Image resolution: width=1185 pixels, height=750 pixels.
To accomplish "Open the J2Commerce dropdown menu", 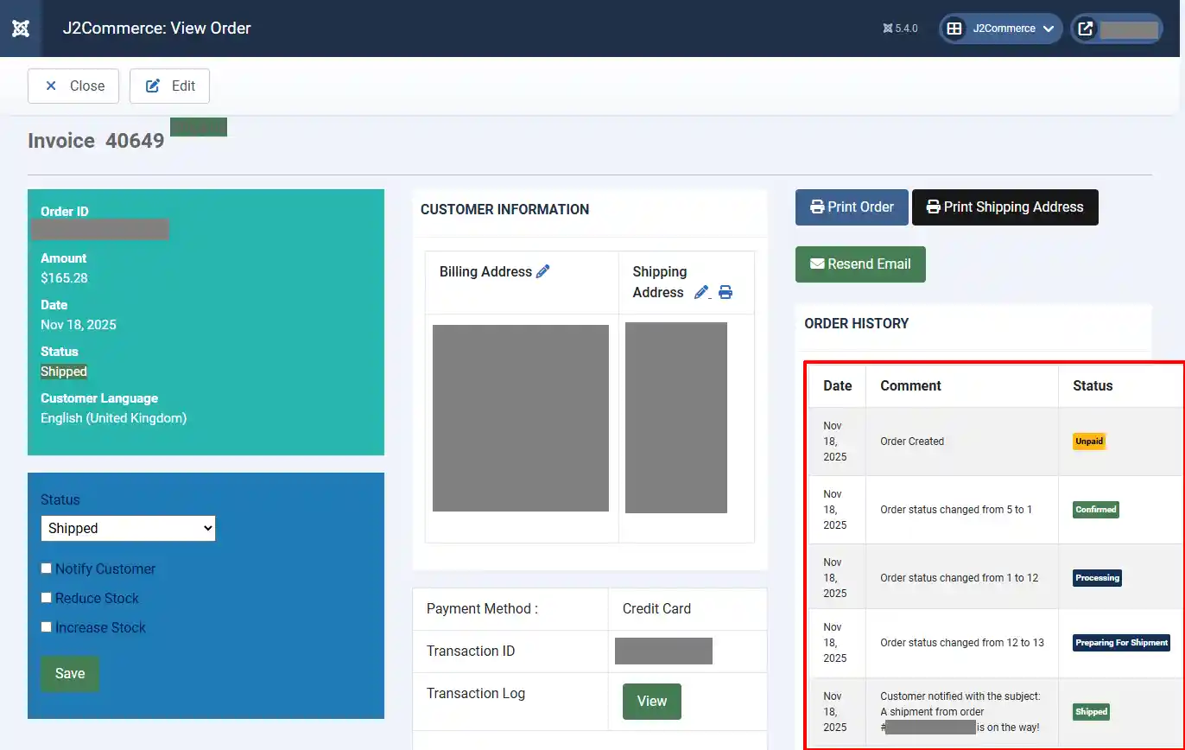I will pyautogui.click(x=1000, y=29).
